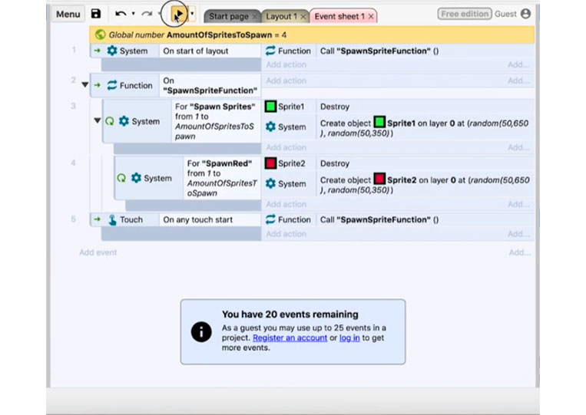The image size is (586, 415).
Task: Select the For SpawnRed loop condition
Action: [222, 178]
